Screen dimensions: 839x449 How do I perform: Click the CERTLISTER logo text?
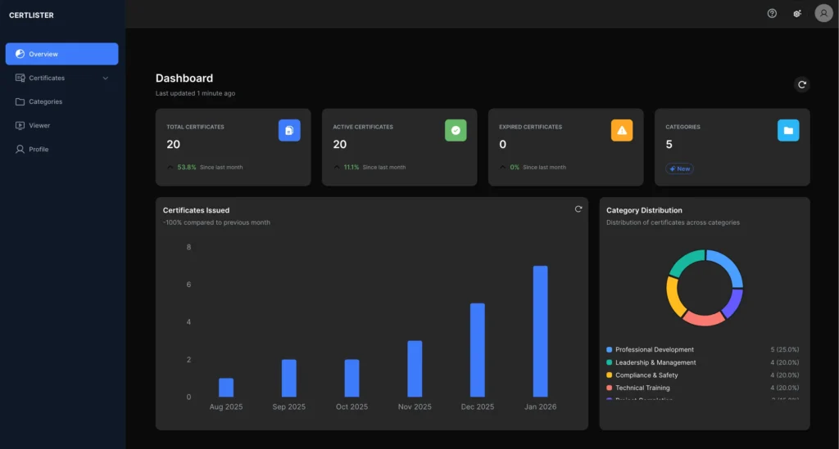32,15
